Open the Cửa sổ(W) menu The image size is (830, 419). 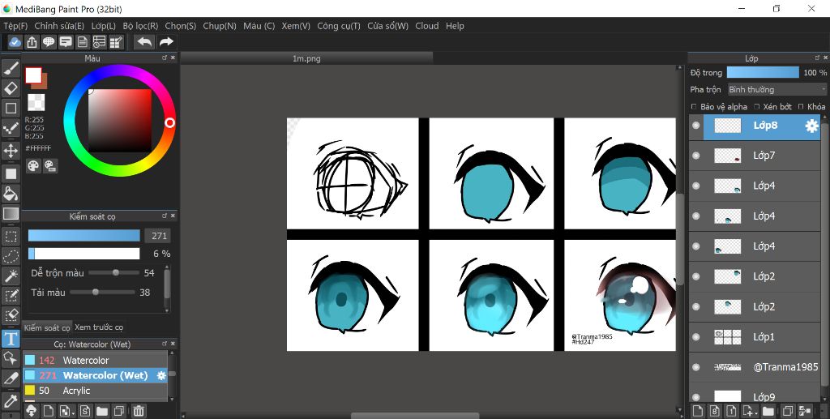point(388,26)
